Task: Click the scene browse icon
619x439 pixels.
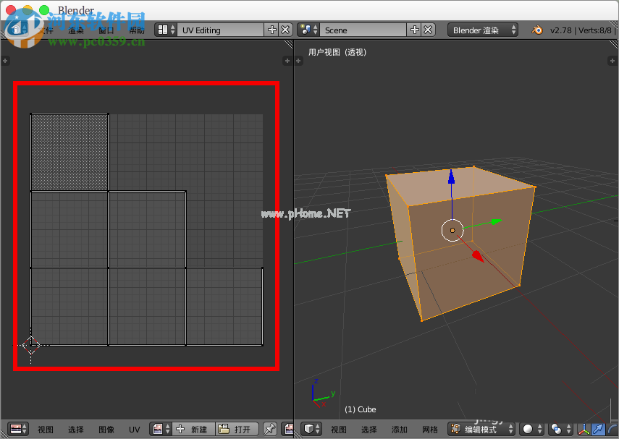Action: 308,30
